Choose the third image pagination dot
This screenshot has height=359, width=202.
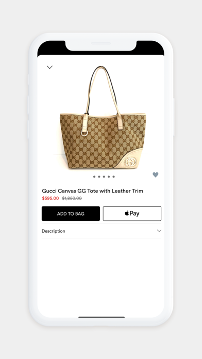(104, 177)
